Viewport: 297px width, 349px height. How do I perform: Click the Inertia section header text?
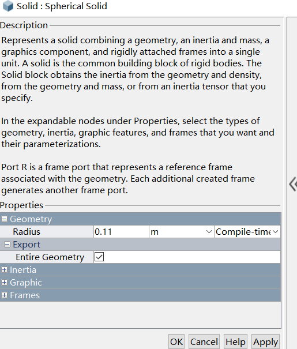pyautogui.click(x=23, y=270)
